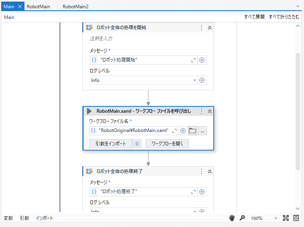Click the log icon of ロボット全体の処理終了
The width and height of the screenshot is (304, 227).
click(89, 171)
